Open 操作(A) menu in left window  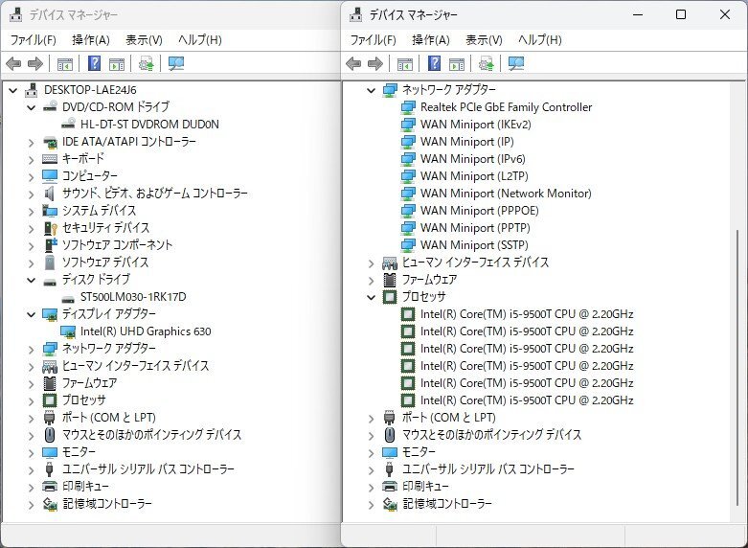pos(91,40)
